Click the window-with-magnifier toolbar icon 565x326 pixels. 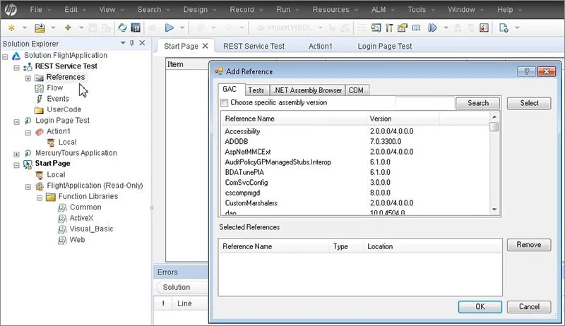[376, 28]
